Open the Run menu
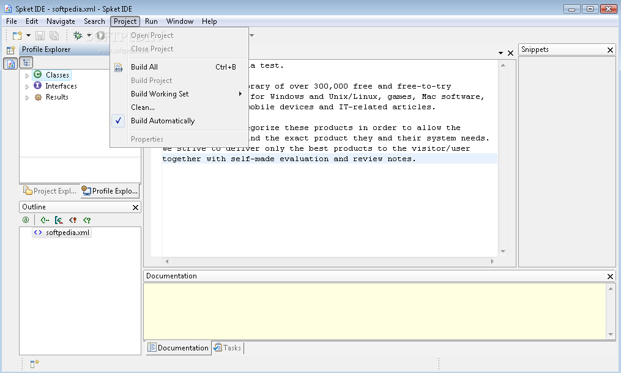This screenshot has height=373, width=621. point(151,21)
